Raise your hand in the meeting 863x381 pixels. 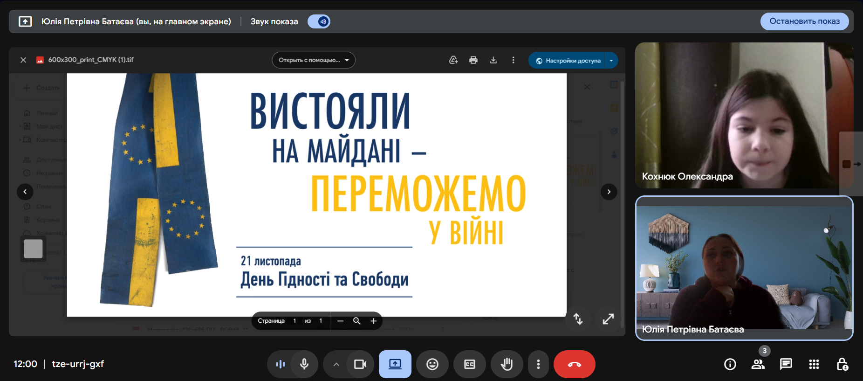pos(507,364)
